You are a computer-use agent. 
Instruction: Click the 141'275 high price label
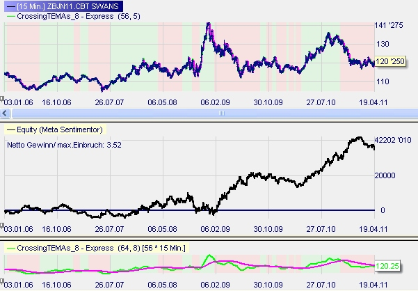[x=391, y=25]
